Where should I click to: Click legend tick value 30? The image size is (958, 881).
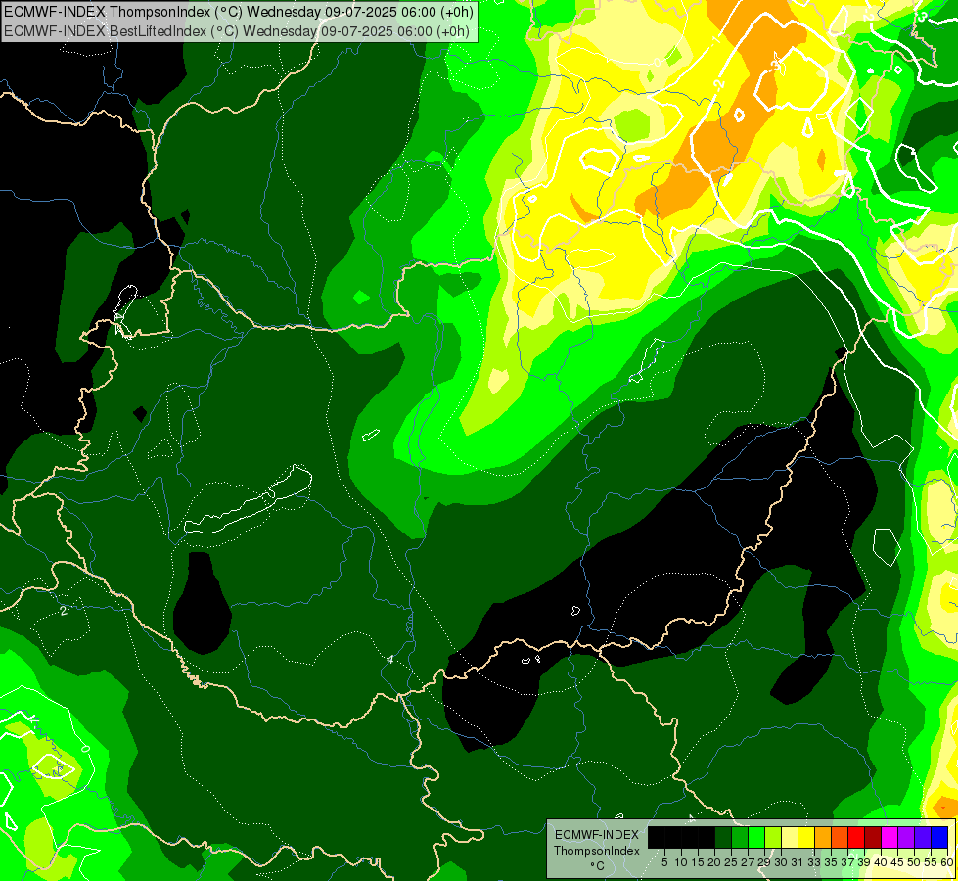point(782,862)
